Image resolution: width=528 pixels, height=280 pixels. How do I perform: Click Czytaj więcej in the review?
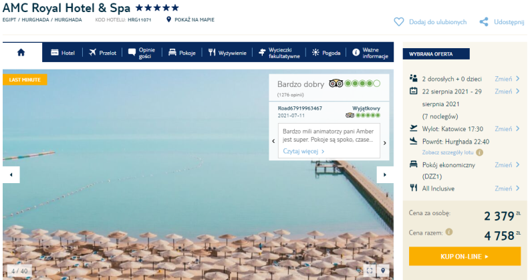click(x=303, y=152)
